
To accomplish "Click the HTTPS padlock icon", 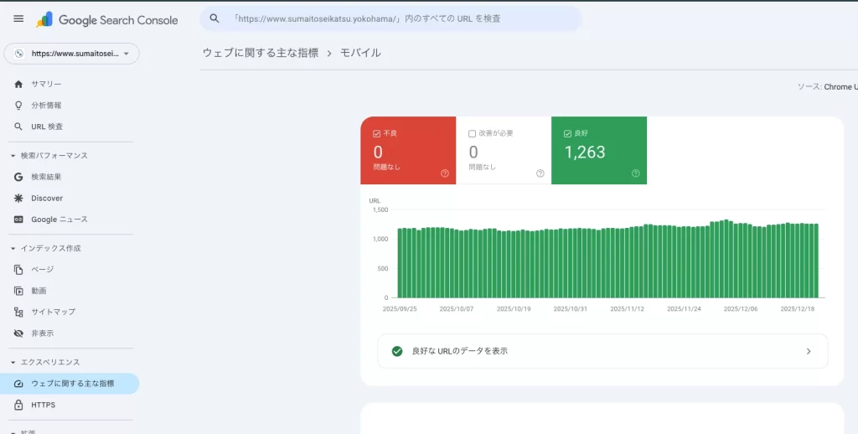I will (x=18, y=405).
